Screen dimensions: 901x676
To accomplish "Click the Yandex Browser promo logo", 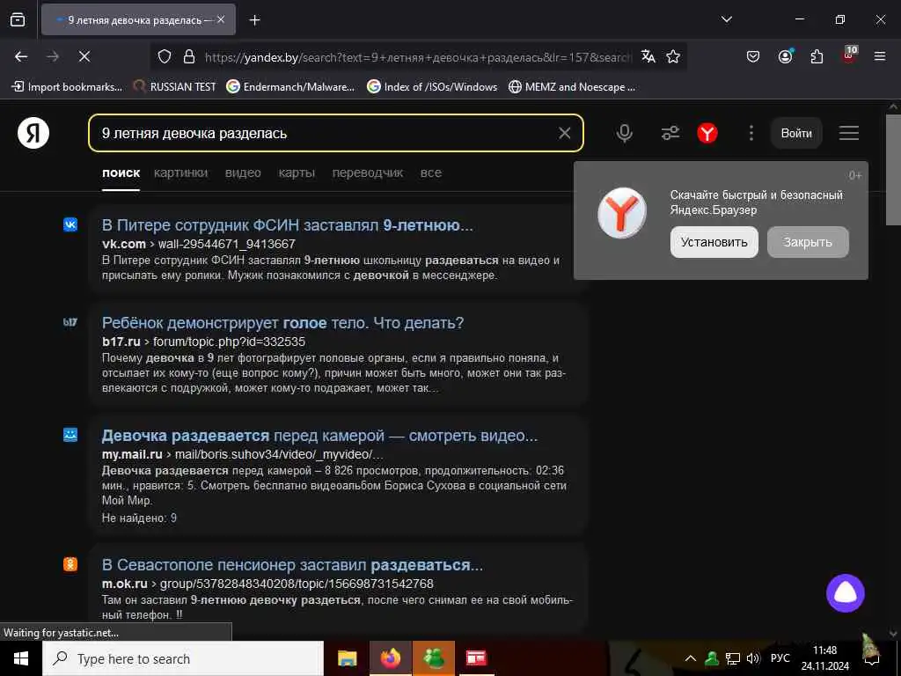I will [x=622, y=212].
